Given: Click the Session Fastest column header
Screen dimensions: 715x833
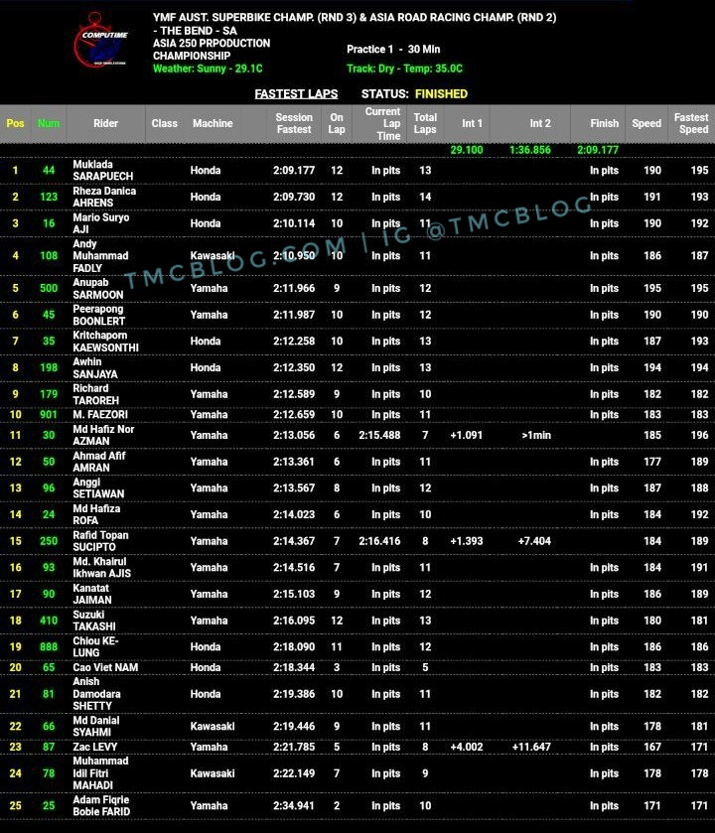Looking at the screenshot, I should pos(294,123).
